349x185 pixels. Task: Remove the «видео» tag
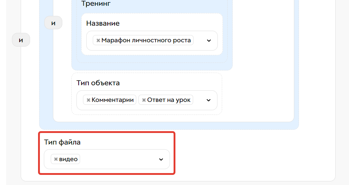pos(56,159)
